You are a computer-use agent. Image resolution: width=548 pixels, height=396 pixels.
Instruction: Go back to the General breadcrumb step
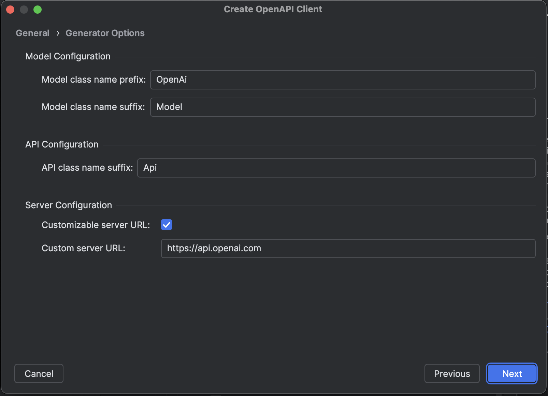pos(32,33)
